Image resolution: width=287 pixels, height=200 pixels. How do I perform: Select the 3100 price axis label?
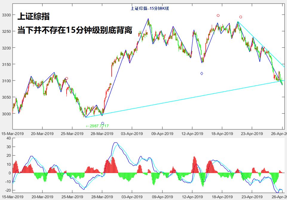(x=6, y=81)
